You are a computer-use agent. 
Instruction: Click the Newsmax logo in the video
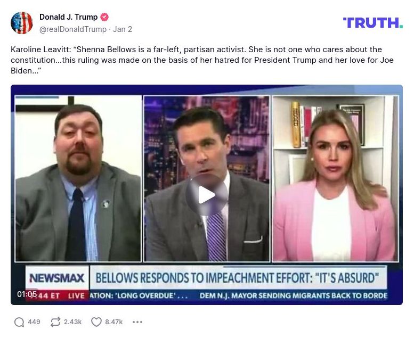(57, 278)
